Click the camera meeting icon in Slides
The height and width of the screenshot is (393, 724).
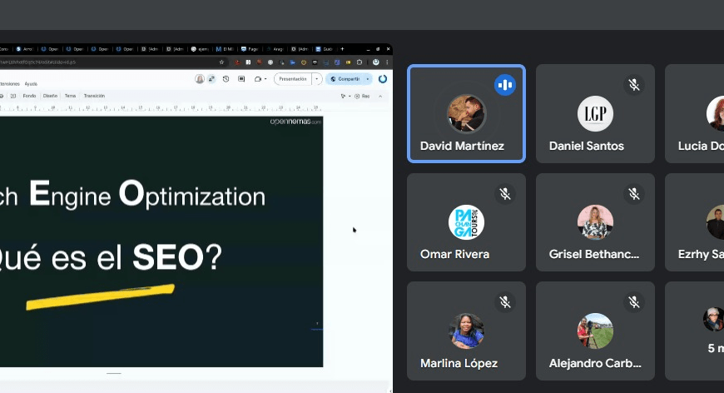[x=258, y=79]
